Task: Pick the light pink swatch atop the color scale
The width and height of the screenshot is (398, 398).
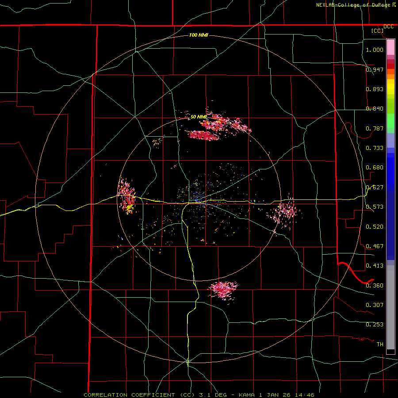Action: [390, 47]
